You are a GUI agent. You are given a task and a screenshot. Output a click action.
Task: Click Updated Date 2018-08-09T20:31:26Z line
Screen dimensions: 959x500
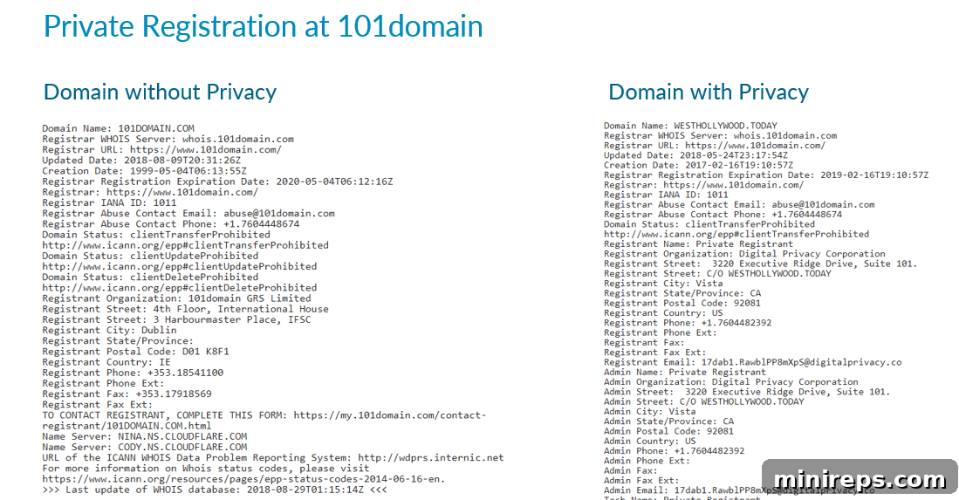tap(141, 161)
